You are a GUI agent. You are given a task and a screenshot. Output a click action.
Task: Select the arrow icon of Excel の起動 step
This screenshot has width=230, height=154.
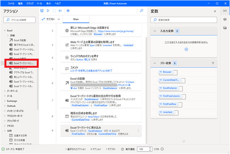pos(67,83)
